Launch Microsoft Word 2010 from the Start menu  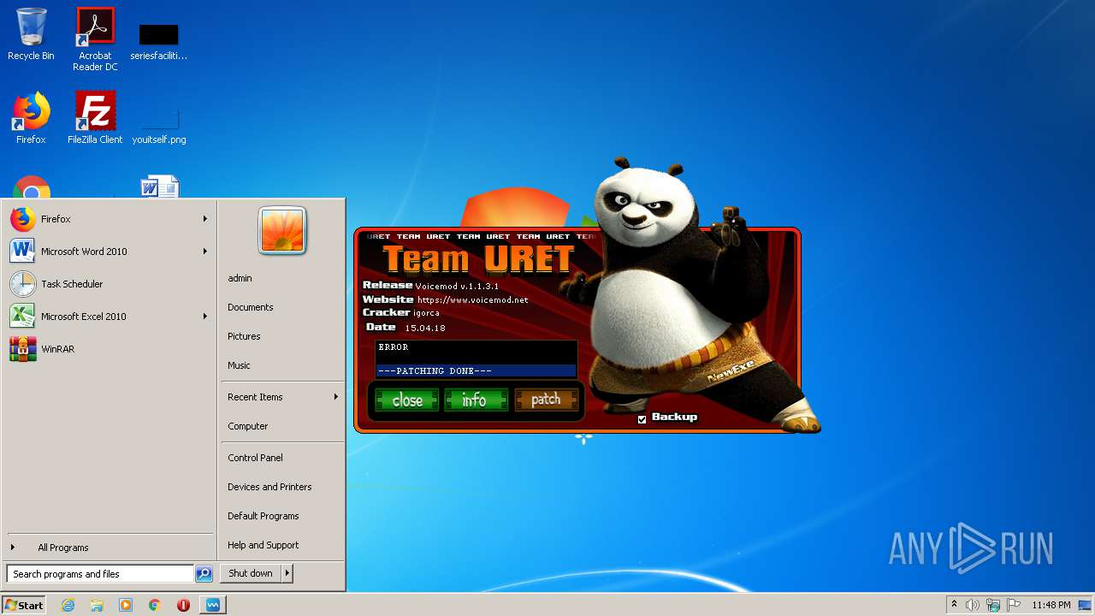(x=109, y=252)
